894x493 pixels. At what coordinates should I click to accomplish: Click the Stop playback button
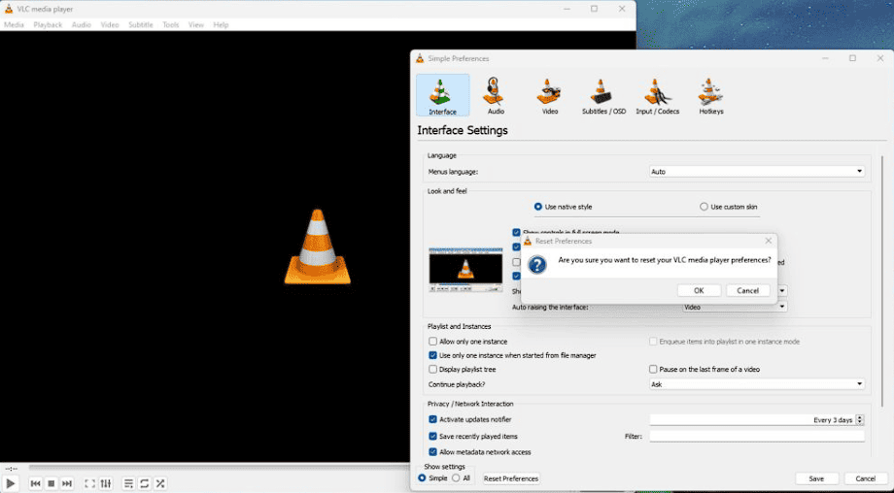(x=52, y=483)
